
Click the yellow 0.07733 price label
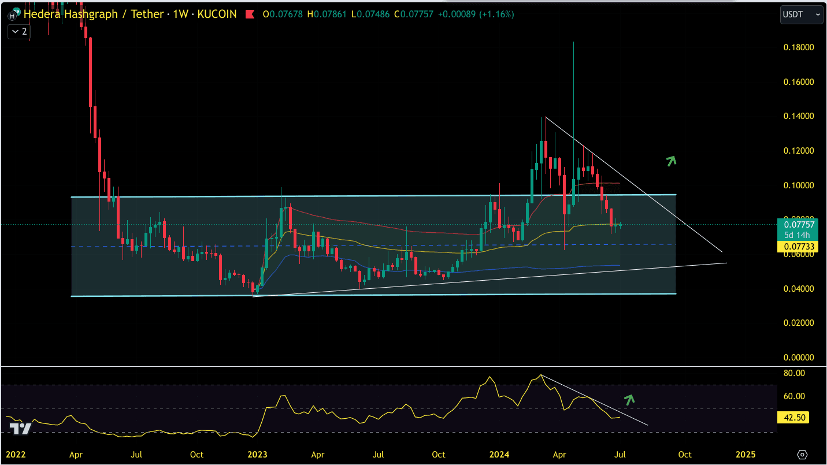799,246
